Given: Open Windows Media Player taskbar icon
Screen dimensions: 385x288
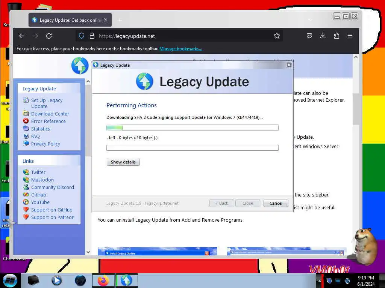Looking at the screenshot, I should tap(56, 280).
